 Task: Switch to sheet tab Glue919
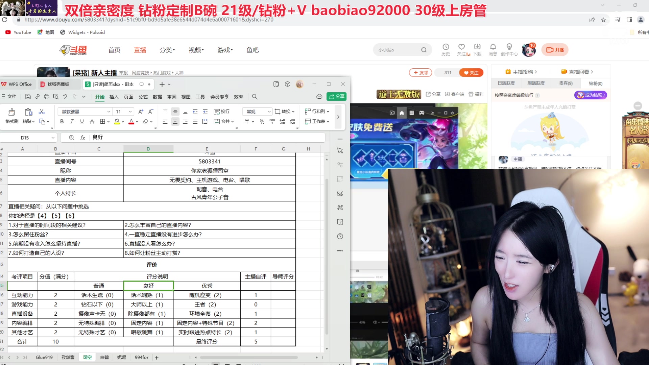click(x=44, y=357)
